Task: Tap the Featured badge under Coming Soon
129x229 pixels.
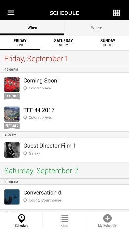Action: coord(12,96)
